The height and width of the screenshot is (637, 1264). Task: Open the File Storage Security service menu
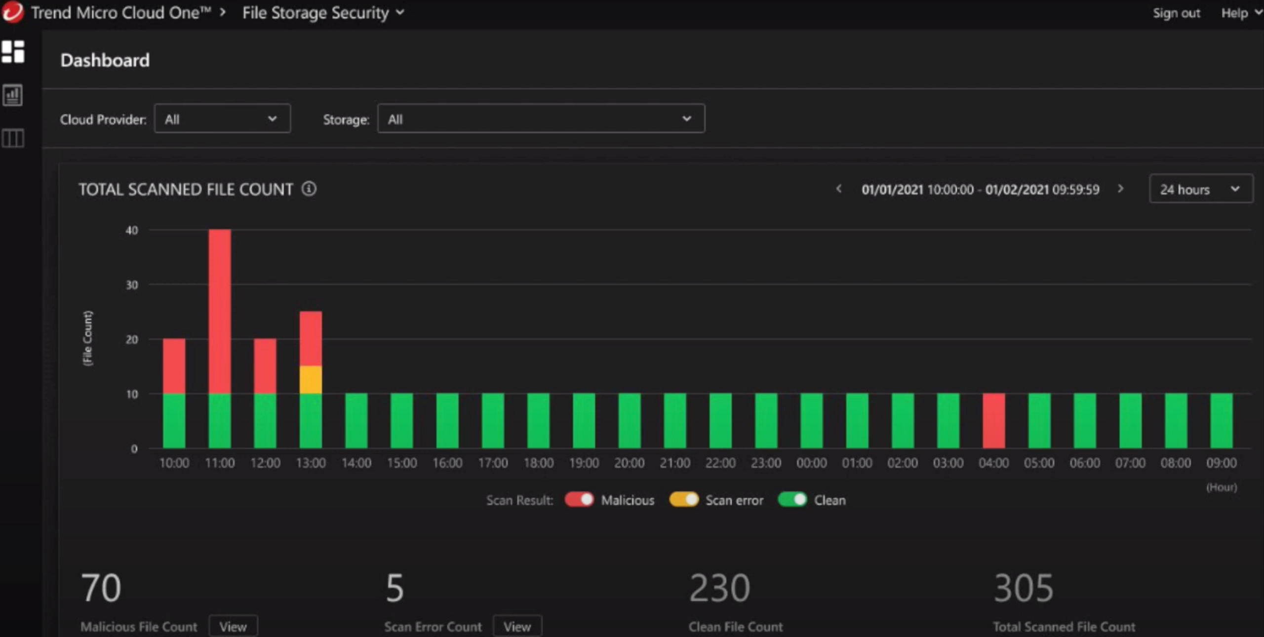(x=323, y=12)
